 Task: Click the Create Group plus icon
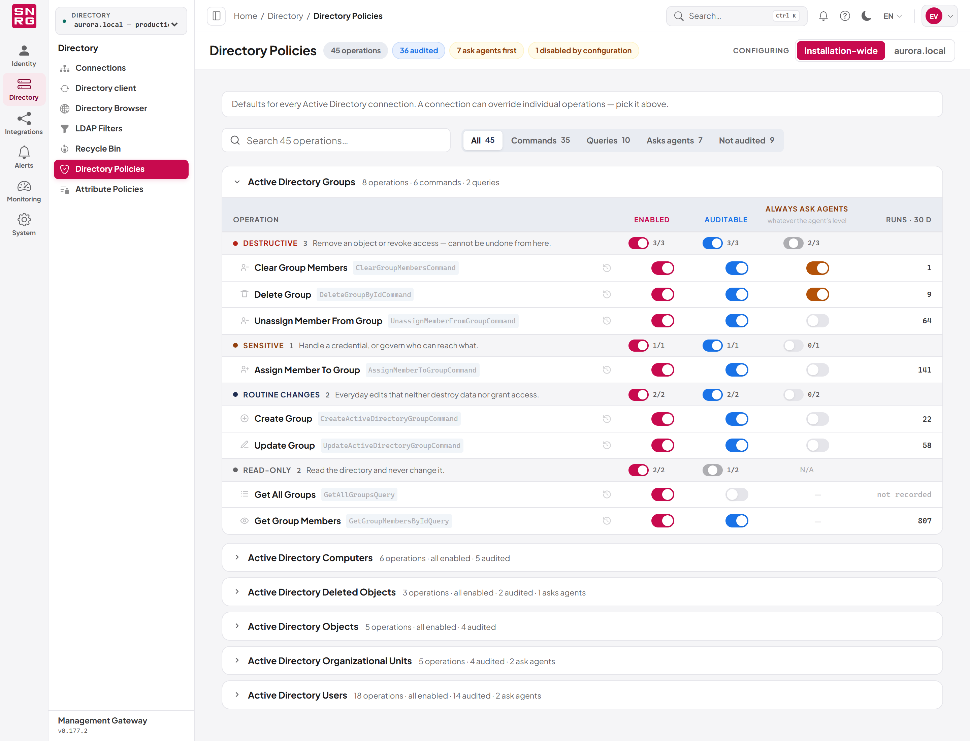click(x=245, y=418)
